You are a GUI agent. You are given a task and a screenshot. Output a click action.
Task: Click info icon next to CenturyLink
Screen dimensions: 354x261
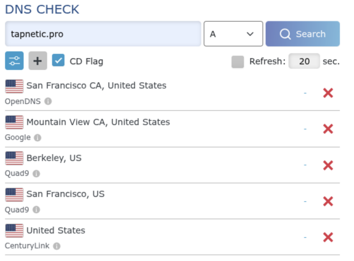(57, 246)
